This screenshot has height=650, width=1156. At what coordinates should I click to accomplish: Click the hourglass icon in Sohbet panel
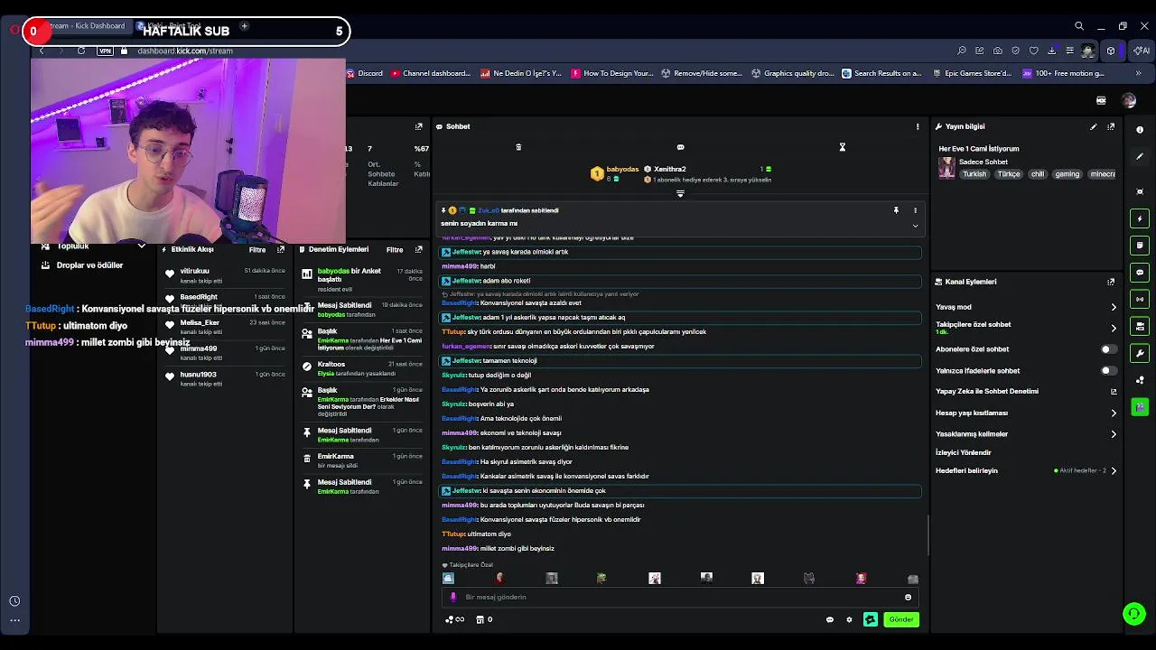[842, 147]
